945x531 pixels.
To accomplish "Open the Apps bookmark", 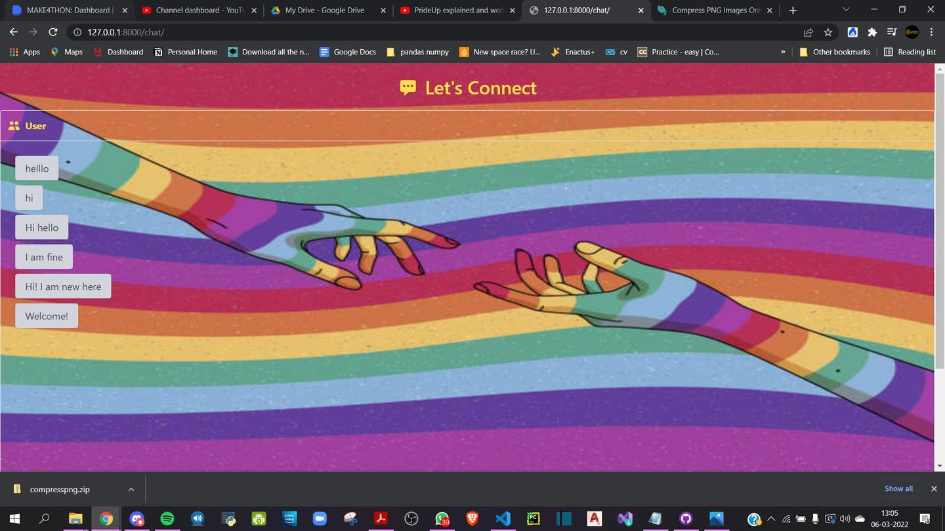I will (25, 52).
